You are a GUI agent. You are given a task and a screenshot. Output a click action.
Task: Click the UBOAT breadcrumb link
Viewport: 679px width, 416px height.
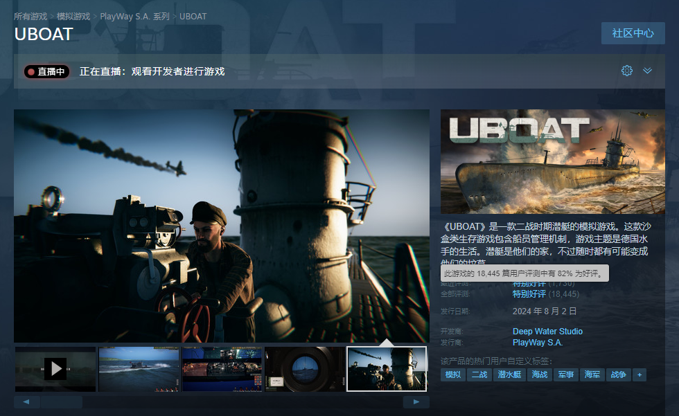pos(193,17)
